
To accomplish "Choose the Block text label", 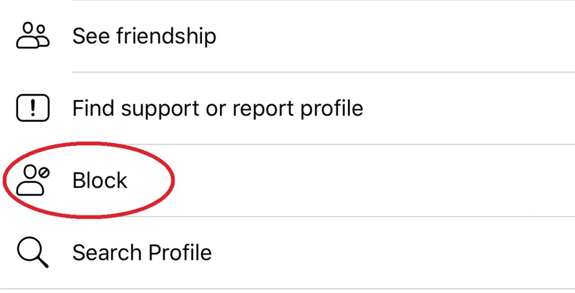I will coord(100,180).
